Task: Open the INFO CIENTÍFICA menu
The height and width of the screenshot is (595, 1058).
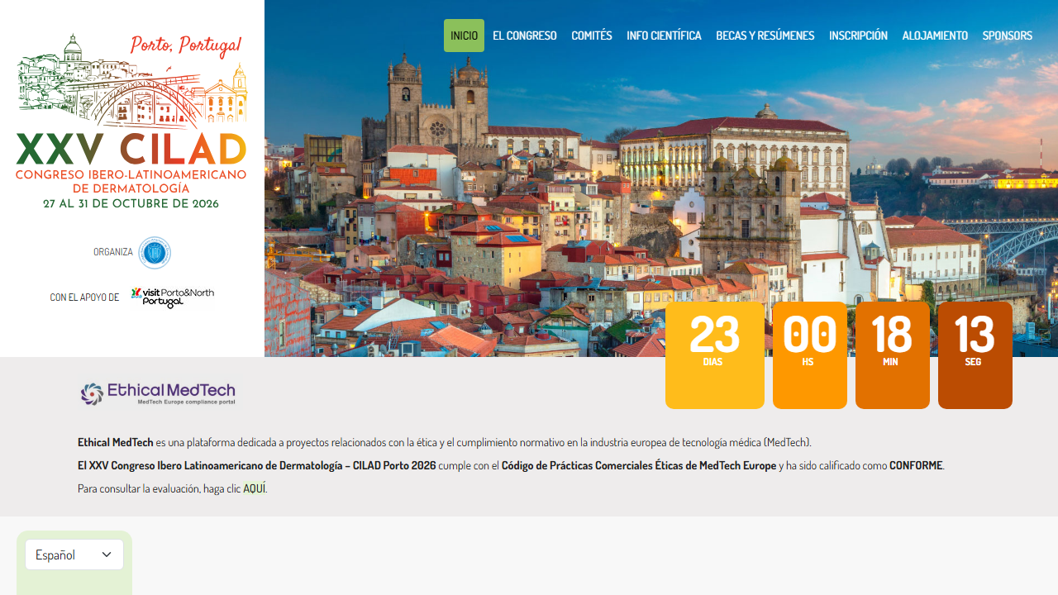Action: (664, 36)
